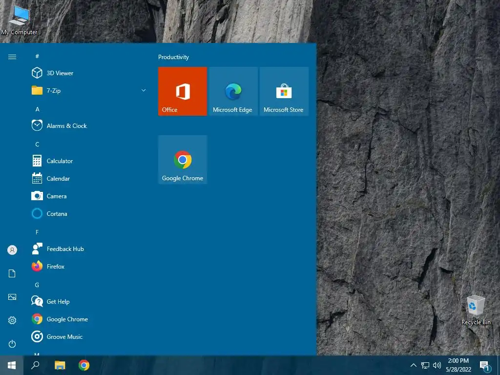This screenshot has width=500, height=375.
Task: Open Documents from the Start sidebar
Action: click(x=12, y=273)
